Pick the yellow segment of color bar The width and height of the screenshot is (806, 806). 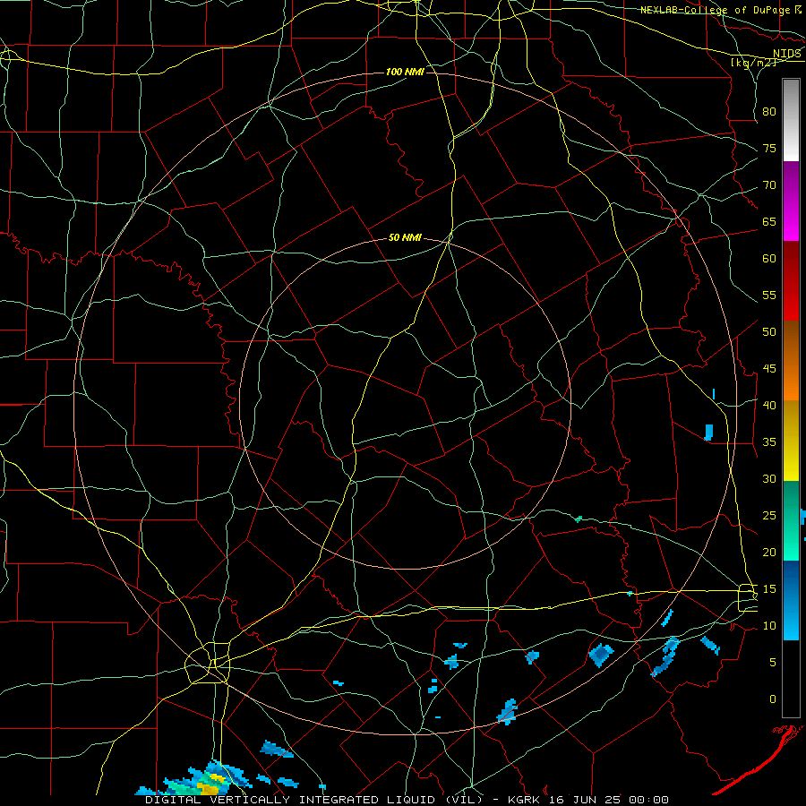791,441
